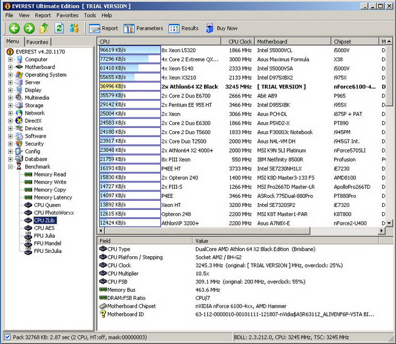Select the CPU Queen benchmark
This screenshot has width=396, height=344.
coord(47,205)
